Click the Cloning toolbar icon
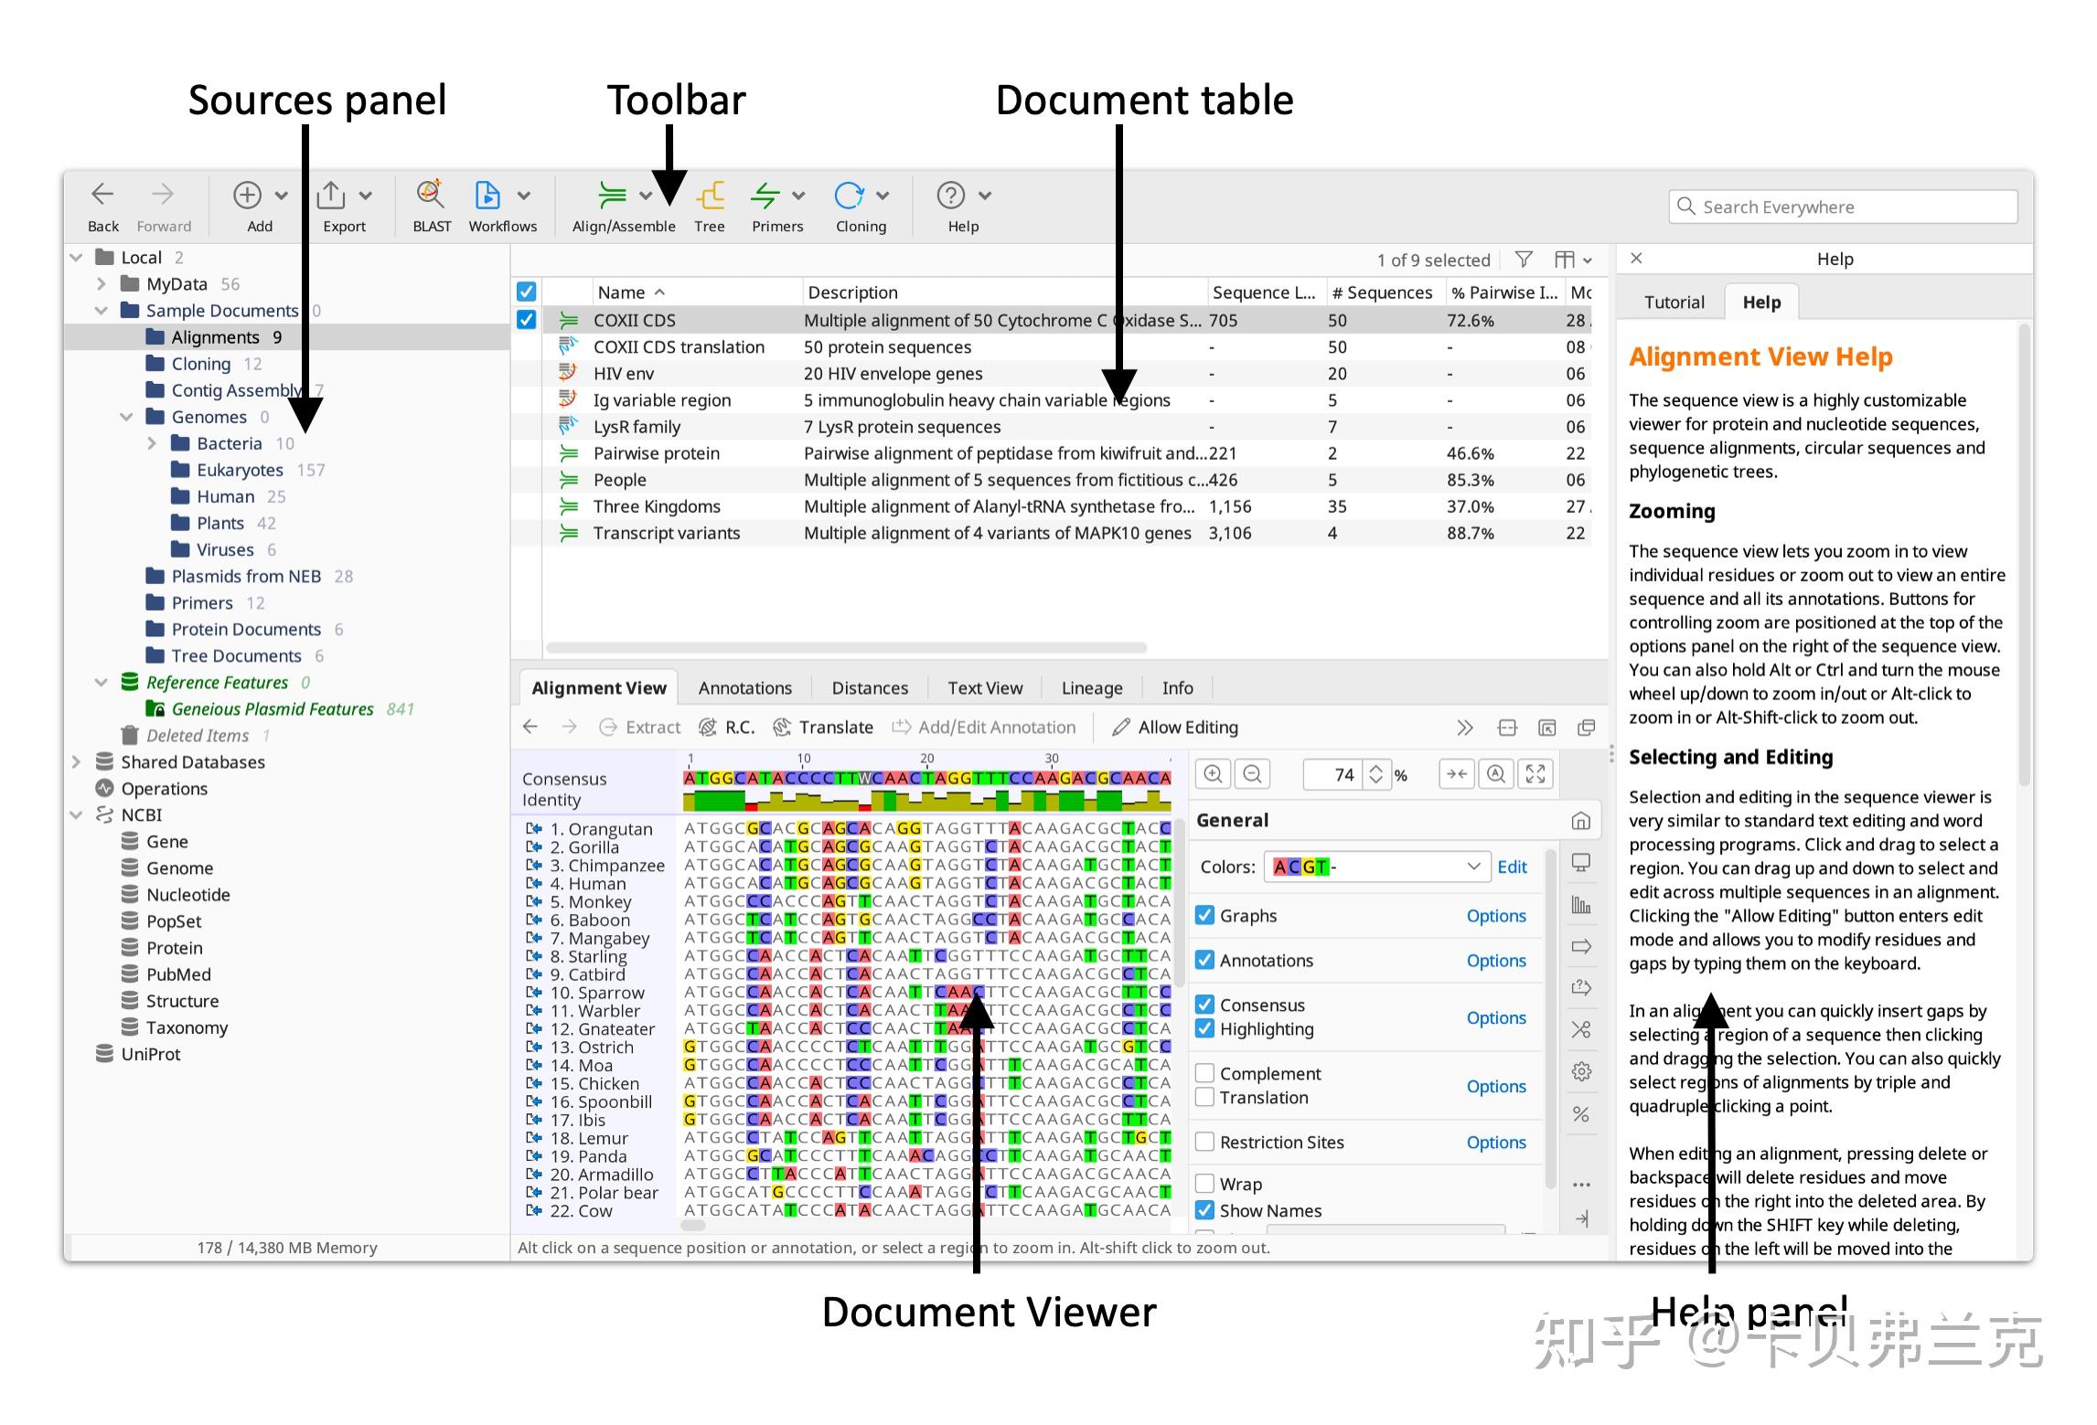Screen dimensions: 2097x1425 point(849,196)
